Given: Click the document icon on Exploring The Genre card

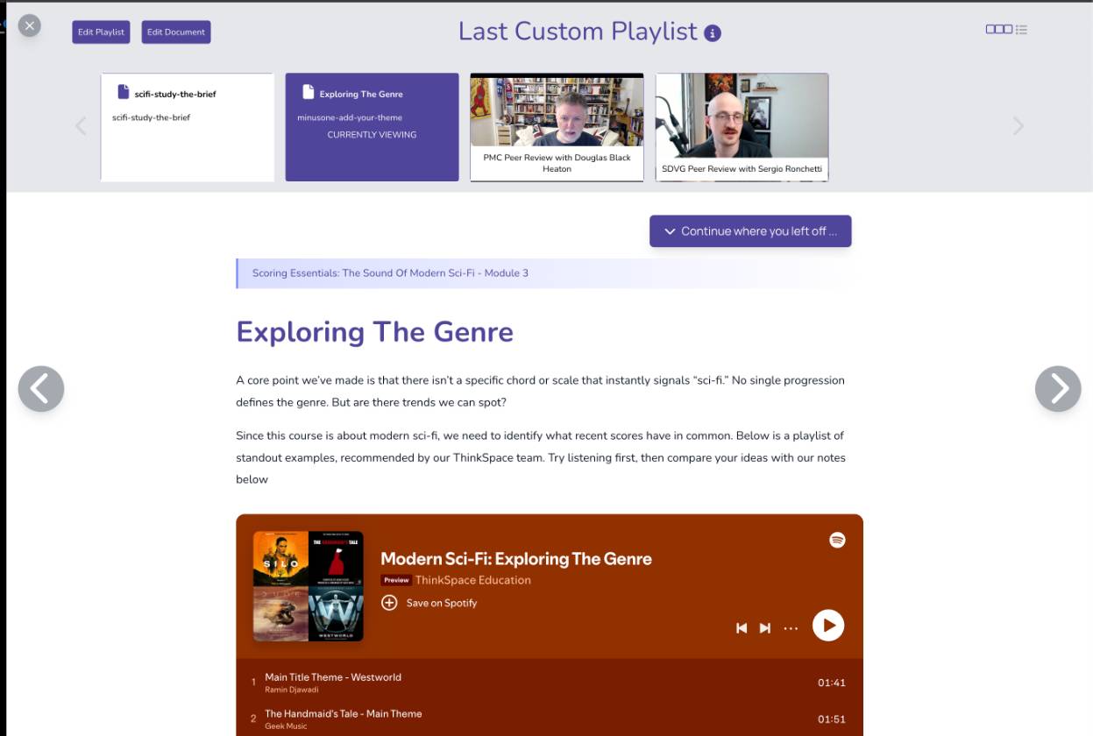Looking at the screenshot, I should pos(308,92).
